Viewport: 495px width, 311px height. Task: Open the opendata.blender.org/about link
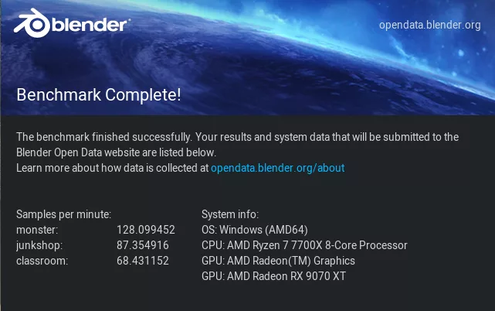[x=278, y=167]
